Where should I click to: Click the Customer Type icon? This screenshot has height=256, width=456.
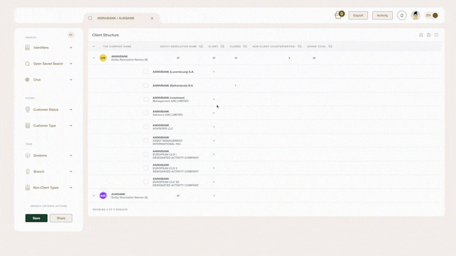27,126
